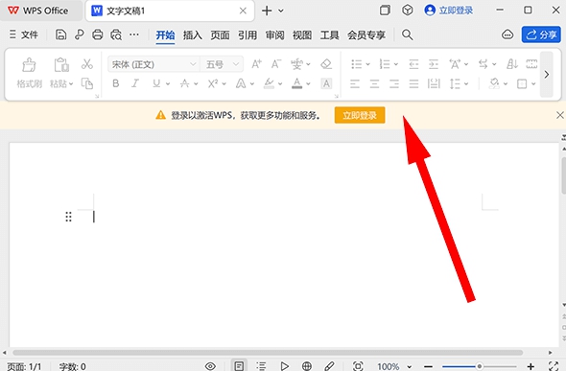Viewport: 566px width, 371px height.
Task: Open Print Preview icon
Action: tap(116, 35)
